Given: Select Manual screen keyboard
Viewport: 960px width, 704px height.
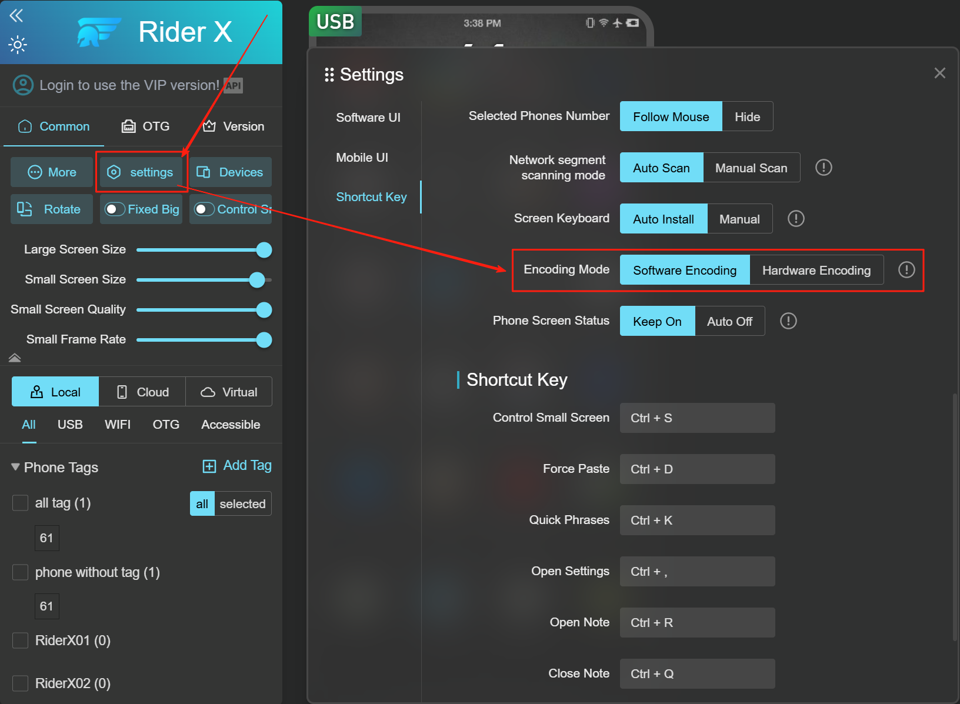Looking at the screenshot, I should [x=739, y=219].
